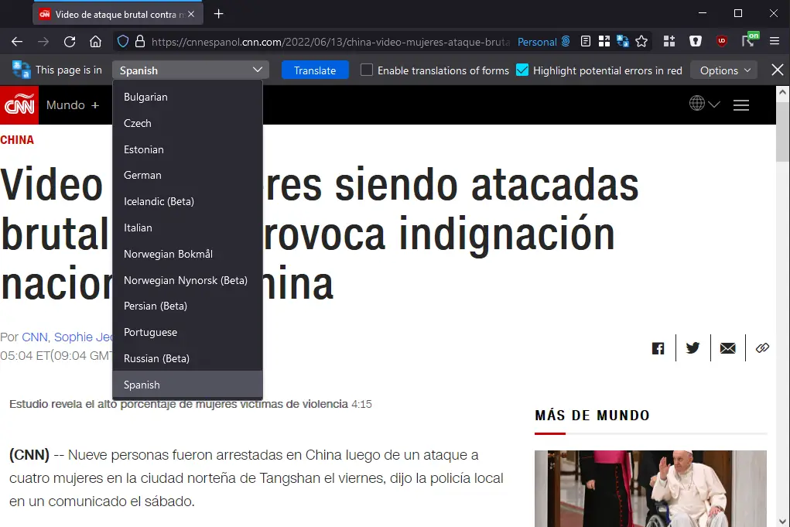Image resolution: width=790 pixels, height=527 pixels.
Task: Choose German in the language list
Action: click(x=187, y=176)
